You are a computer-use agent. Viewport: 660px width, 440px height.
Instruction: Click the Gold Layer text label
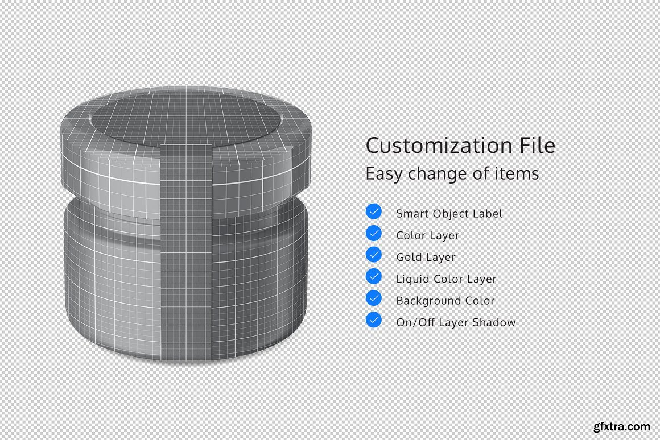426,258
